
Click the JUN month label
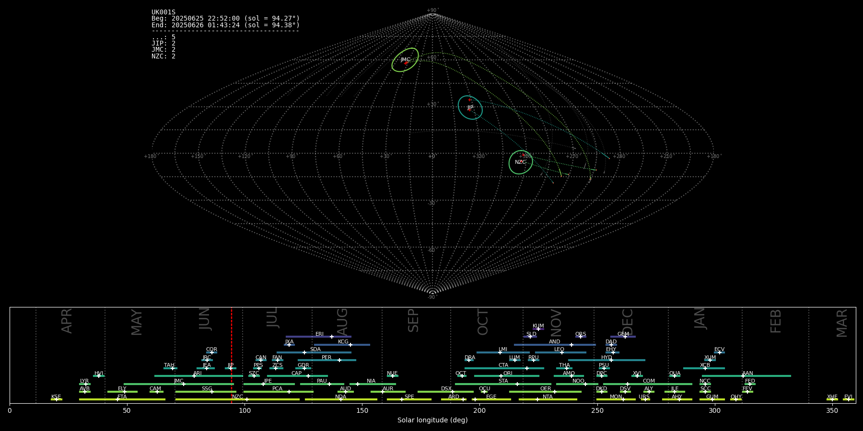pyautogui.click(x=205, y=318)
